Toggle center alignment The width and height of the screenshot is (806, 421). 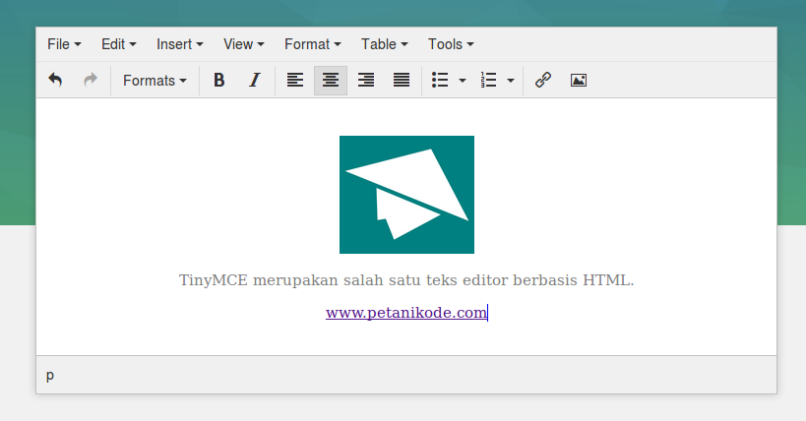(x=331, y=81)
